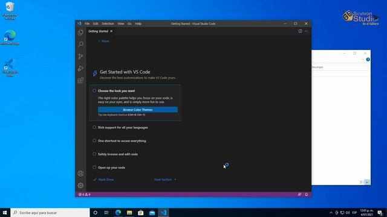Open the Extensions view

[x=80, y=80]
